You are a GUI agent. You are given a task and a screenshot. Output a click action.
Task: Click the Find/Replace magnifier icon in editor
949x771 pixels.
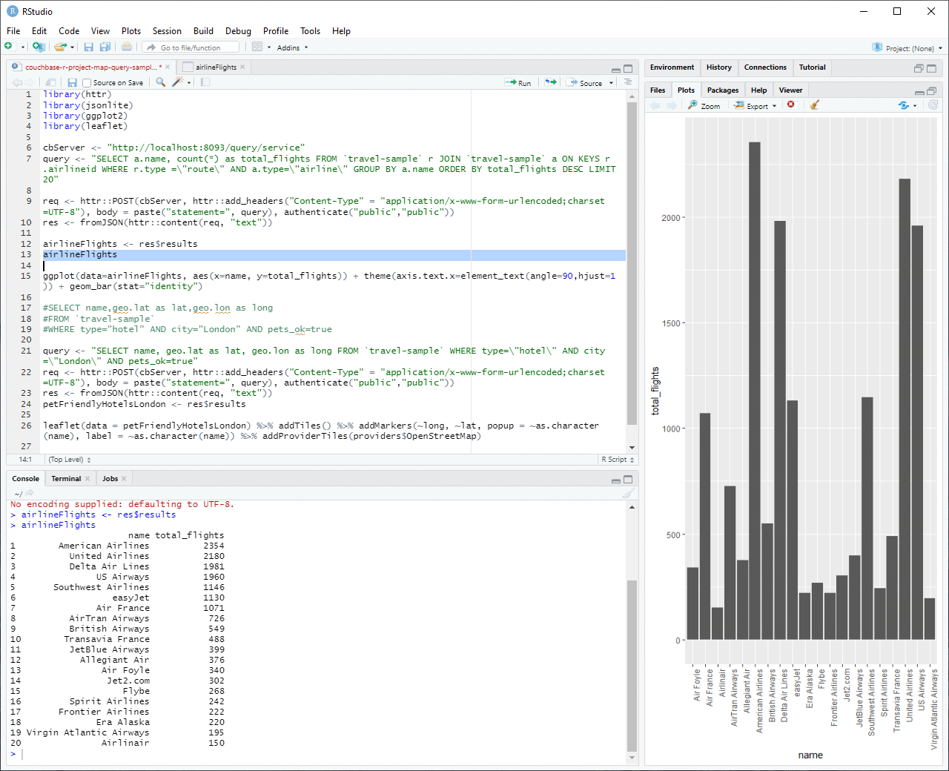[160, 82]
